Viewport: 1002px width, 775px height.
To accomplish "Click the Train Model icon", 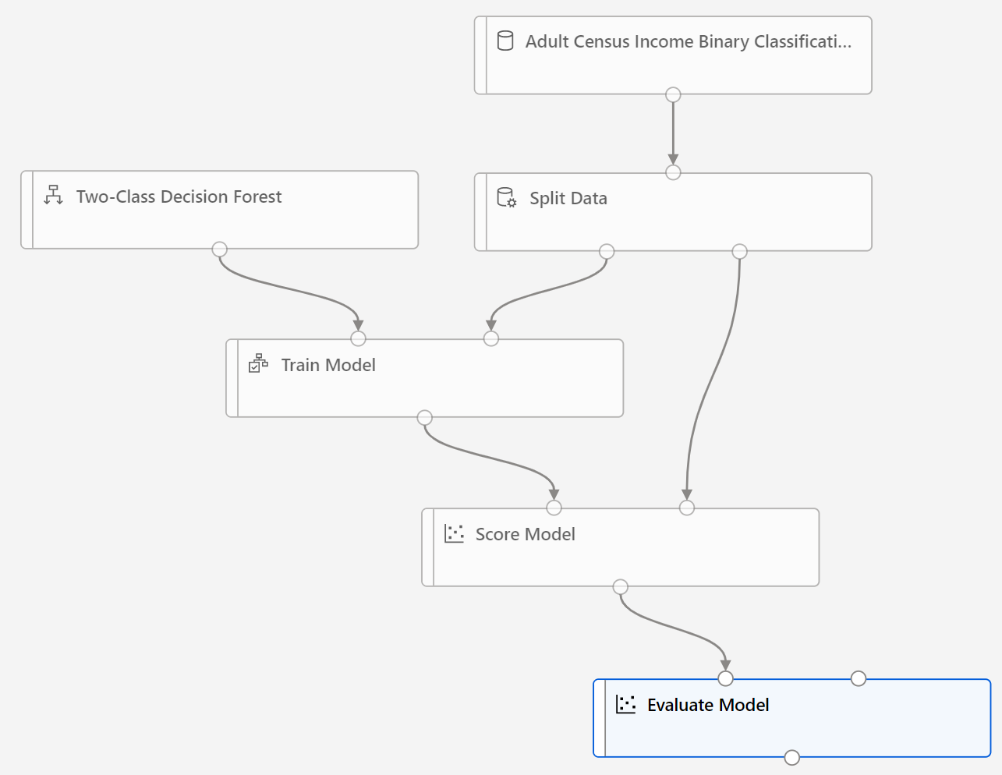I will 258,363.
